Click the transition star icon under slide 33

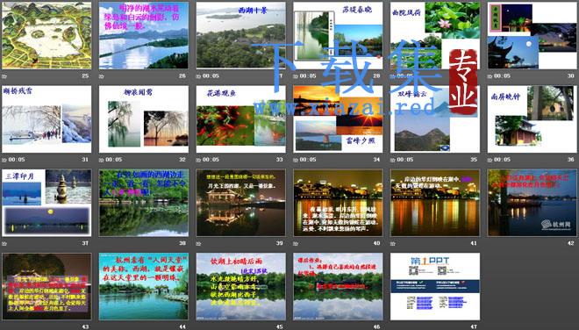pos(198,160)
